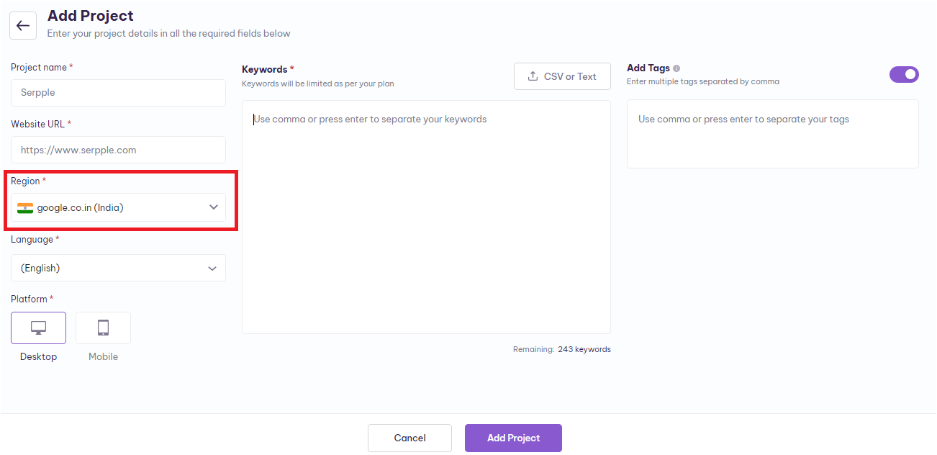This screenshot has width=937, height=455.
Task: Click the 'Enter your project details' subtitle
Action: [168, 33]
